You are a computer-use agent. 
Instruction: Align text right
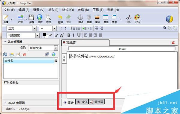95,35
